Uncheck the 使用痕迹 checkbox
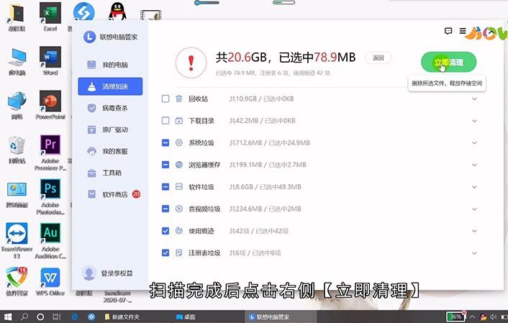 165,231
